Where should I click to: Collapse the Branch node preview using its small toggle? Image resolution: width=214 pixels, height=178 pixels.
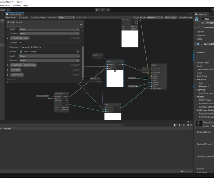coord(115,71)
